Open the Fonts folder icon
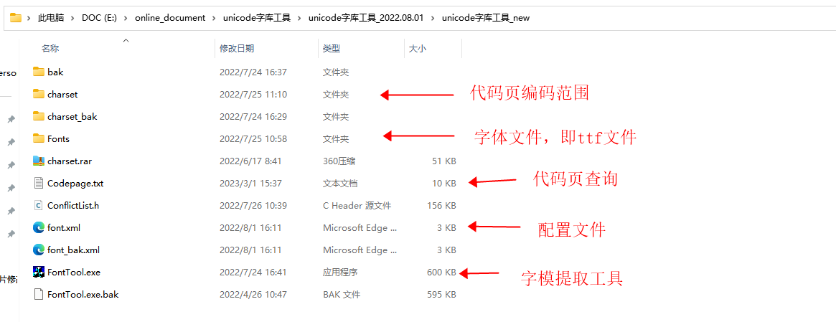This screenshot has height=322, width=836. (x=38, y=138)
